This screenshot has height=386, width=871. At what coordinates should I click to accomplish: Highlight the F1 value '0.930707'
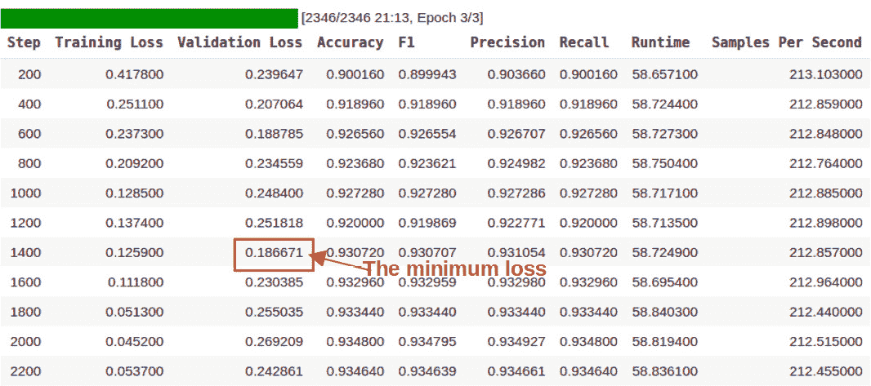click(x=427, y=253)
